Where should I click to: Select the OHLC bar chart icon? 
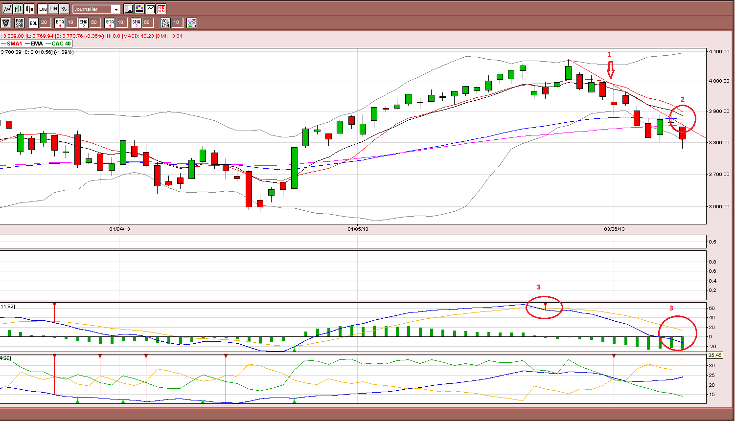[x=18, y=9]
